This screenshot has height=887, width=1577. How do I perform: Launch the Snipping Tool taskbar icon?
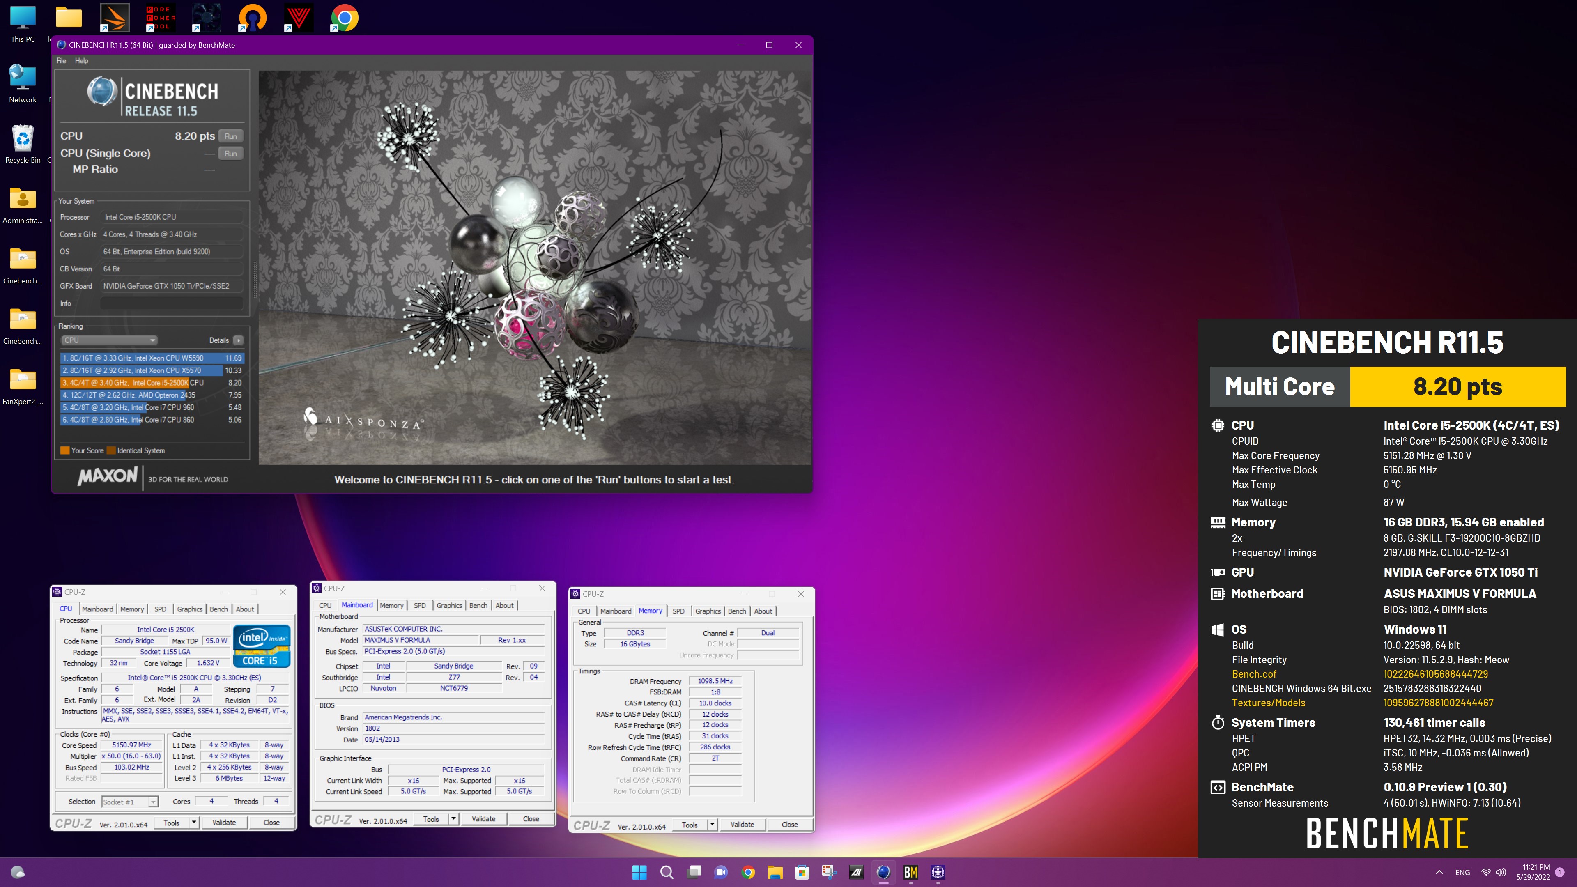coord(829,872)
